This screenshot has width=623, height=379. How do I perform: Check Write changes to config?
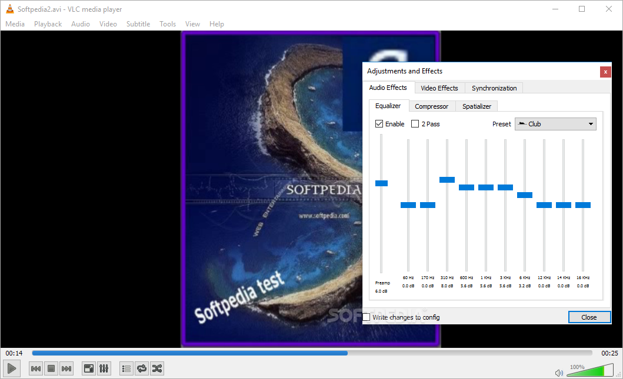367,317
